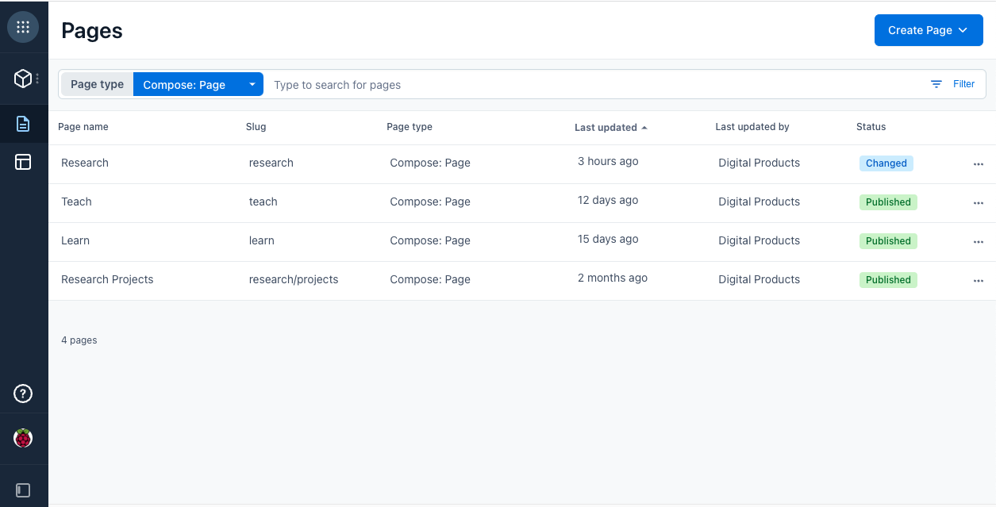Click the Create Page button
This screenshot has width=996, height=507.
coord(920,29)
